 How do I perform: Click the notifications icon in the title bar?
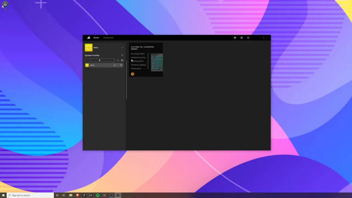click(x=235, y=38)
